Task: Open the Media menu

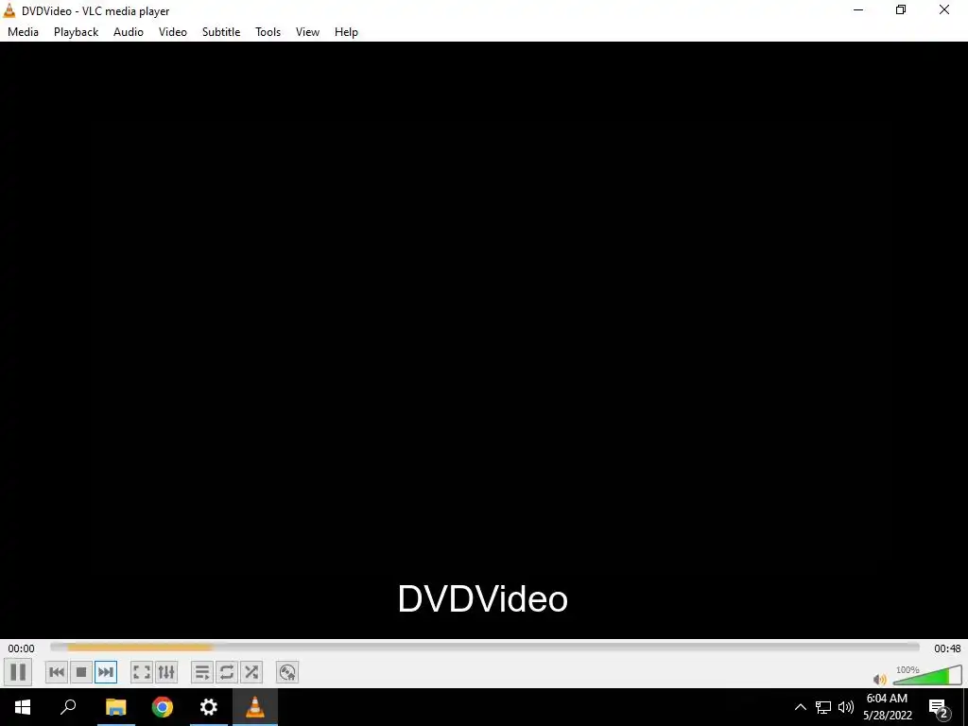Action: [23, 32]
